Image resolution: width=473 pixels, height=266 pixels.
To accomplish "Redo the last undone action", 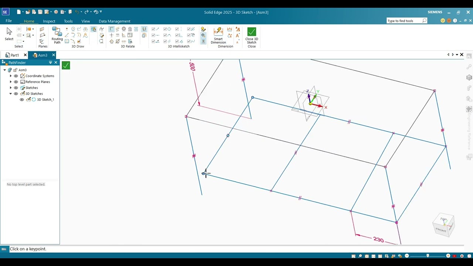I will pos(86,12).
